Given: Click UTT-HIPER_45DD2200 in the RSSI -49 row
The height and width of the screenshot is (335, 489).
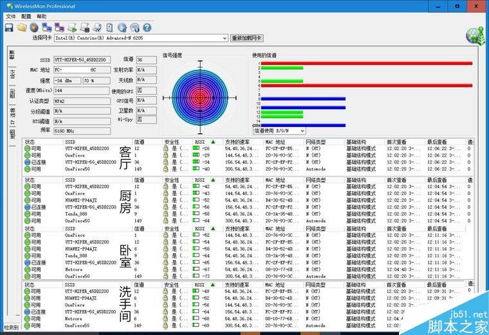Looking at the screenshot, I should coord(87,291).
